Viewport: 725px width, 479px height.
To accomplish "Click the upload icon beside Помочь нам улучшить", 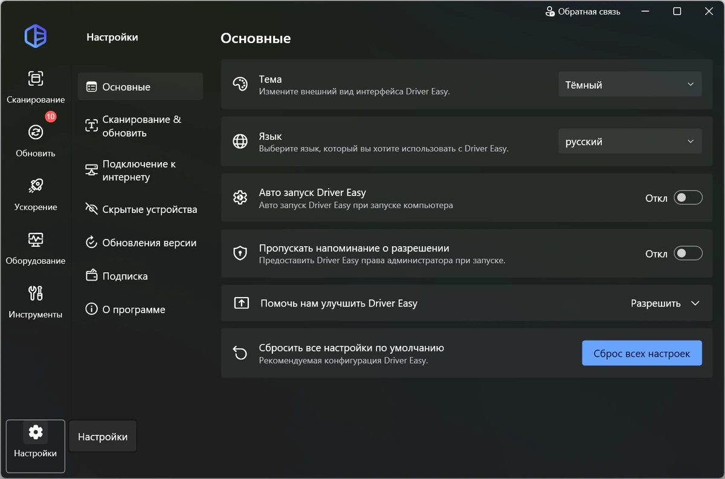I will (241, 303).
